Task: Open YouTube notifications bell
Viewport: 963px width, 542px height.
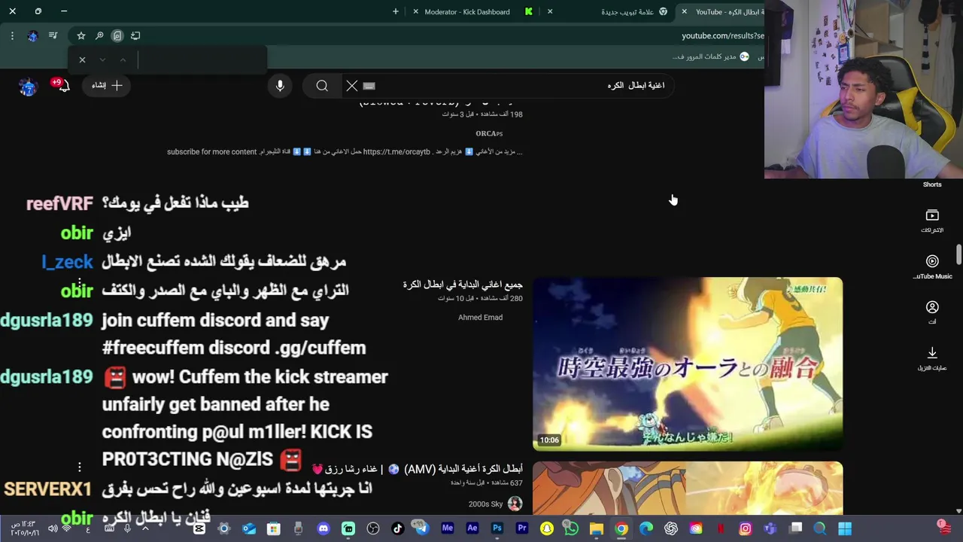Action: tap(63, 86)
